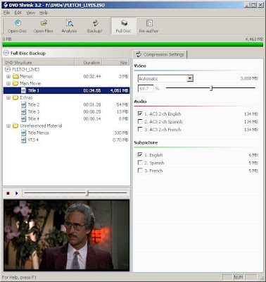Image resolution: width=266 pixels, height=282 pixels.
Task: Click the Menus folder icon
Action: pos(15,76)
